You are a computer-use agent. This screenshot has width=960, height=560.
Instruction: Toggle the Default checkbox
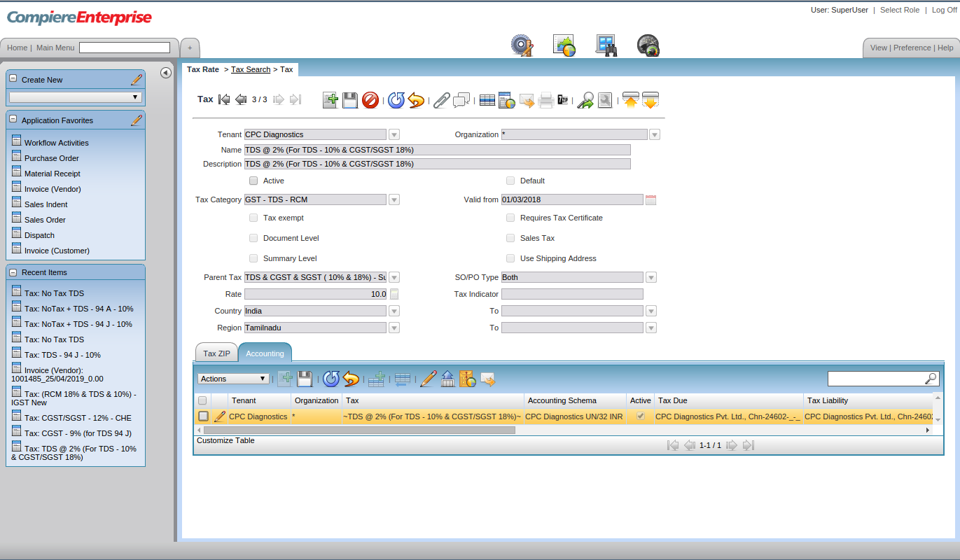[x=510, y=181]
